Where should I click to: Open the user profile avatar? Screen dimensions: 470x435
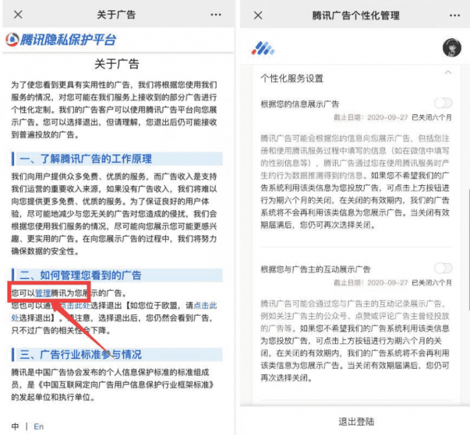[x=451, y=48]
